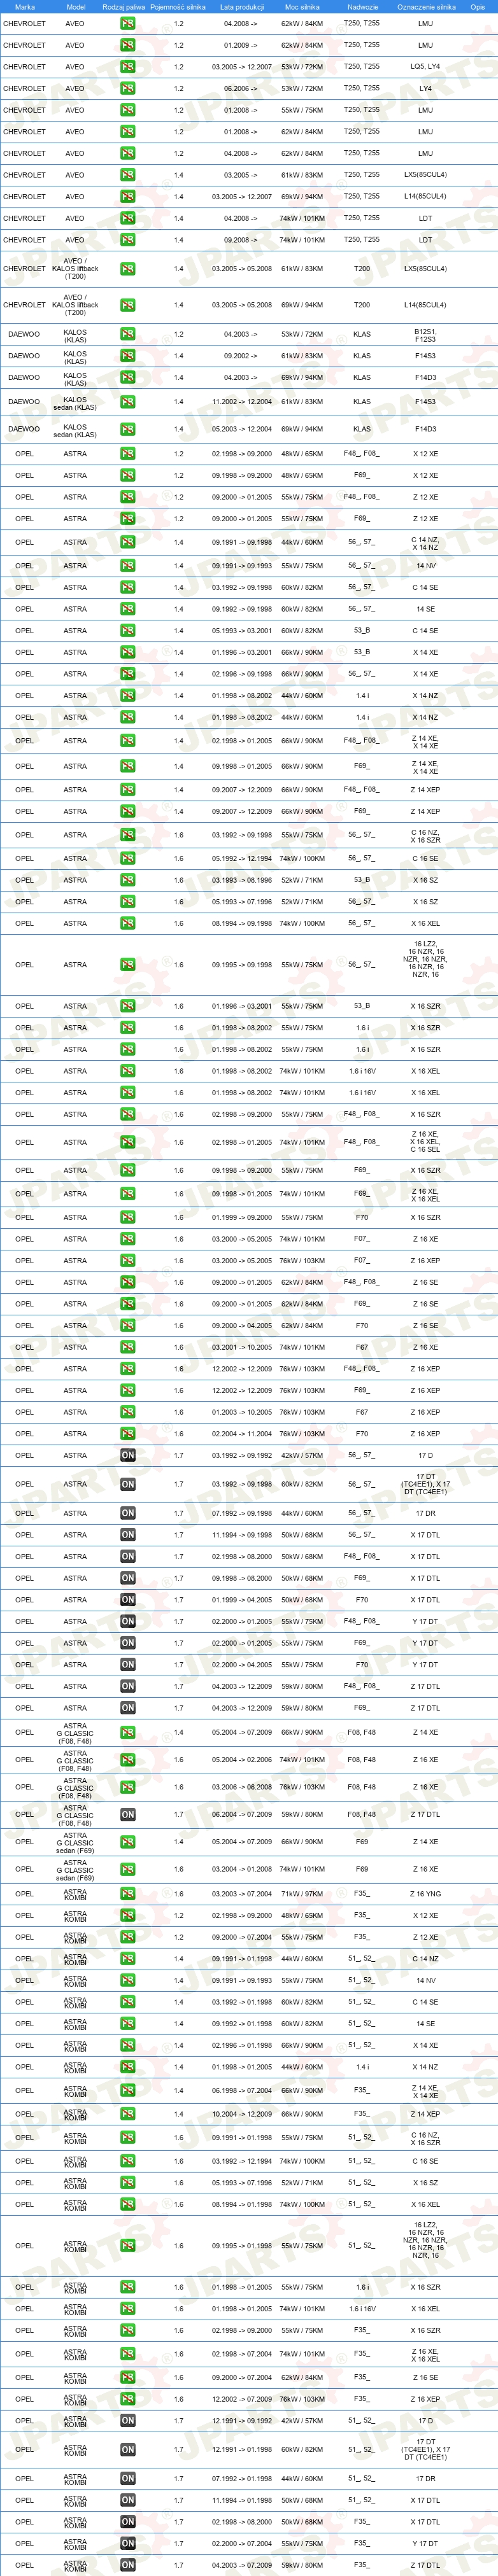498x2576 pixels.
Task: Click the '08.1994 -> 09.1998' date cell
Action: click(241, 923)
